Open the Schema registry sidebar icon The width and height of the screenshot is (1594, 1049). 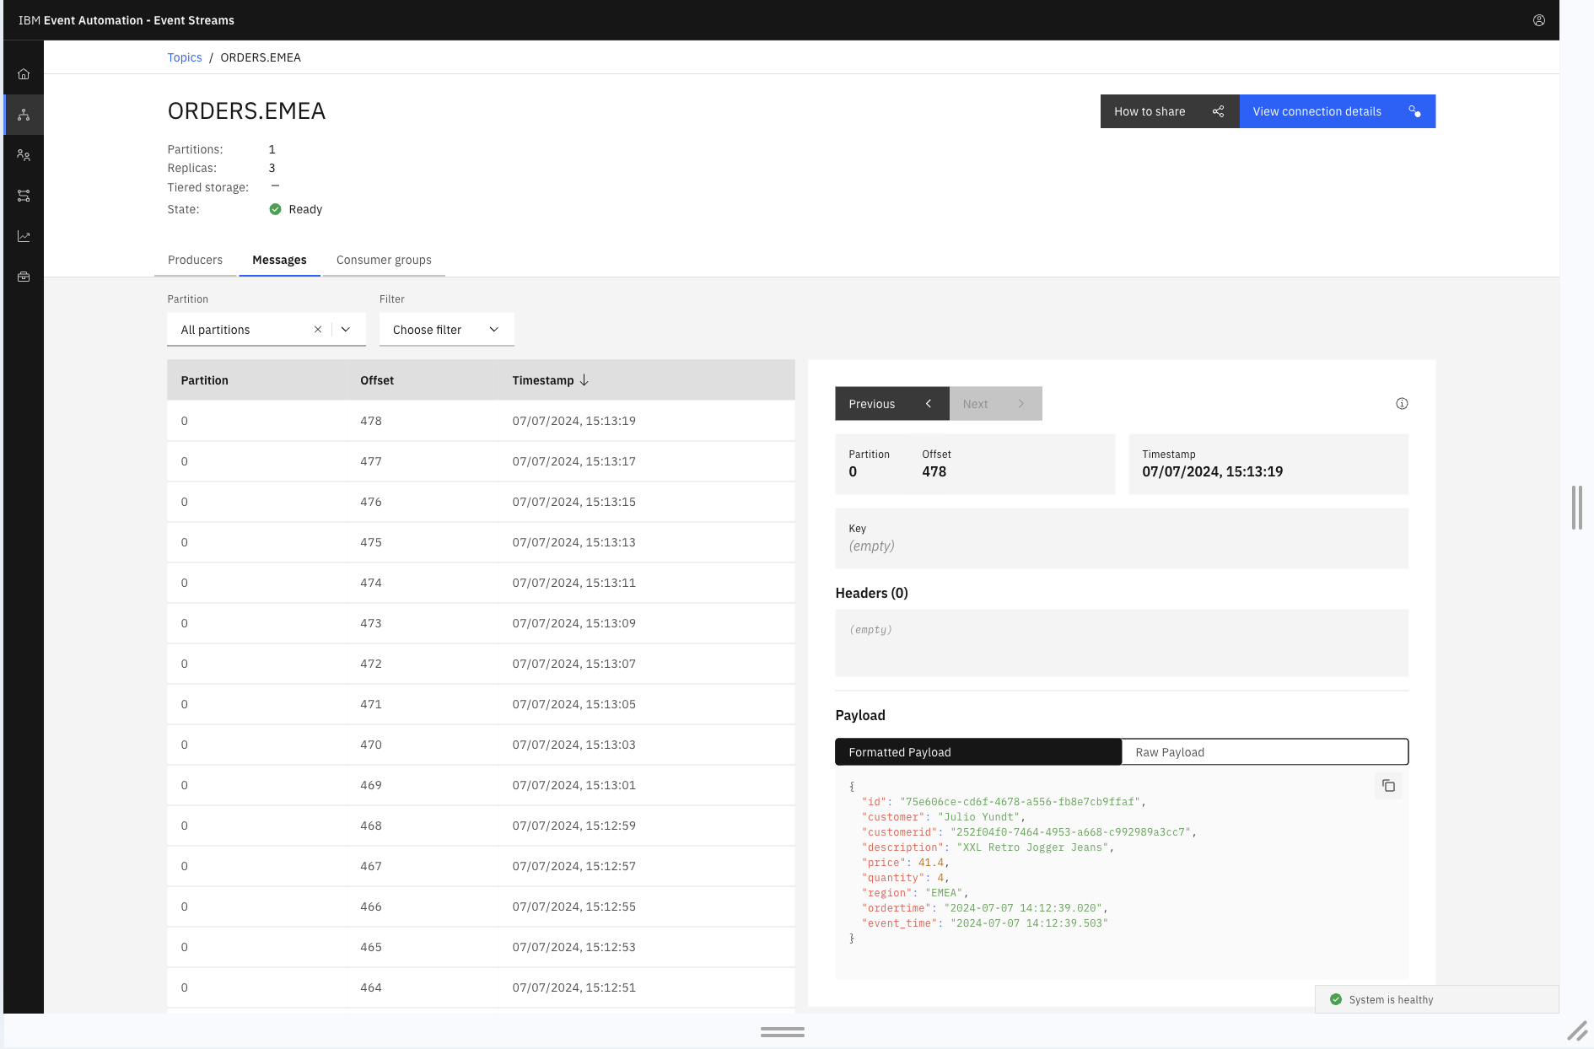[x=24, y=196]
